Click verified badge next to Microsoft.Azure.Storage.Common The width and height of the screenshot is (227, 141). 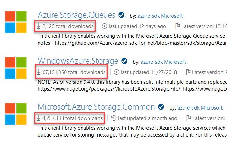pos(161,106)
